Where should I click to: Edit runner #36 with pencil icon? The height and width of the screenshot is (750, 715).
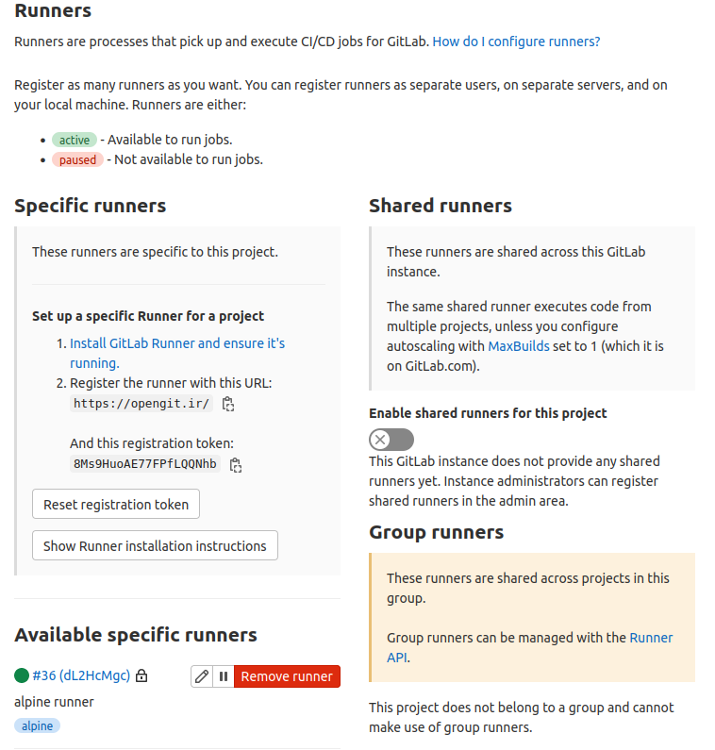tap(201, 676)
